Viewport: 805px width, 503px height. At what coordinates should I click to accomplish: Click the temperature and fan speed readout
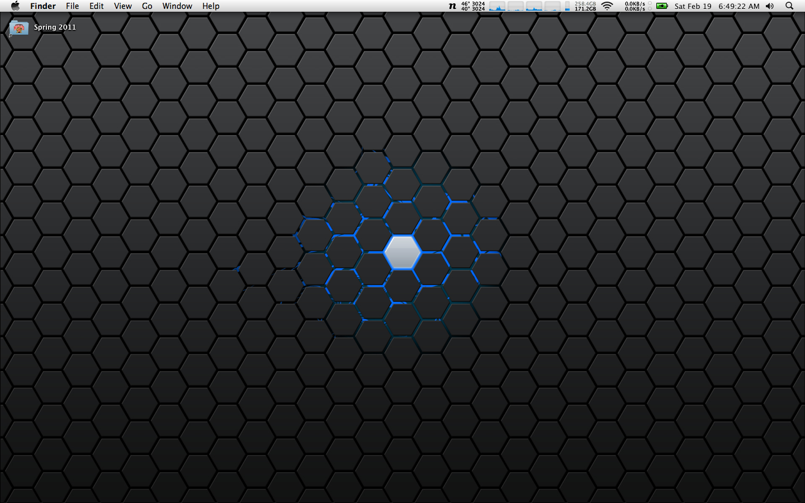(x=473, y=6)
